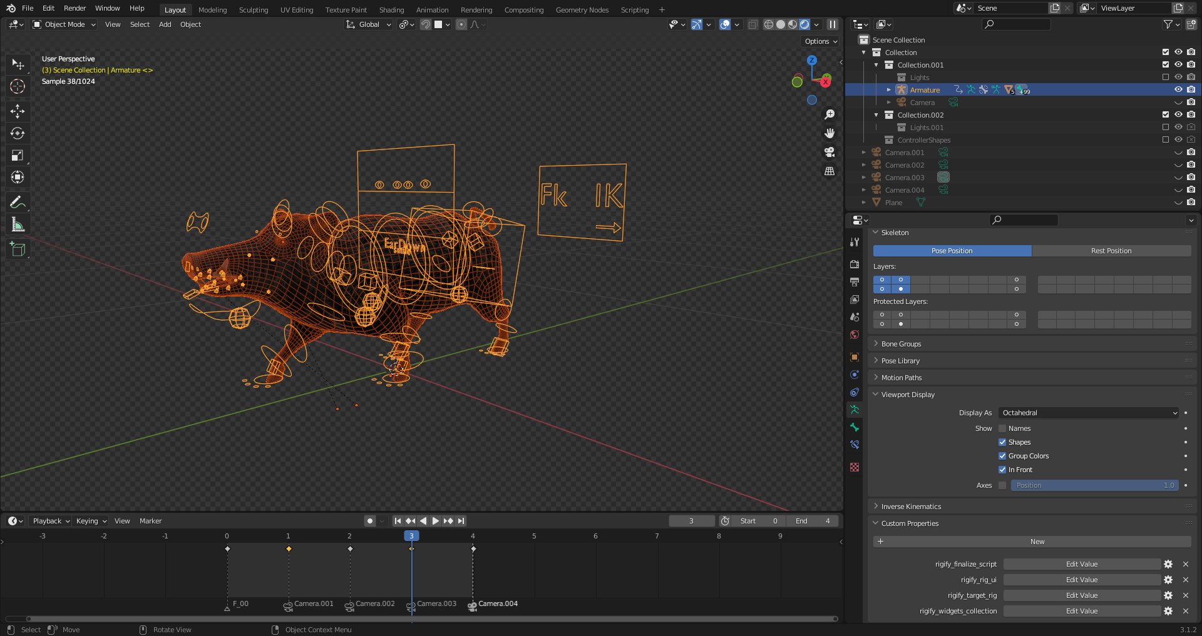
Task: Activate the Rotate tool
Action: 18,133
